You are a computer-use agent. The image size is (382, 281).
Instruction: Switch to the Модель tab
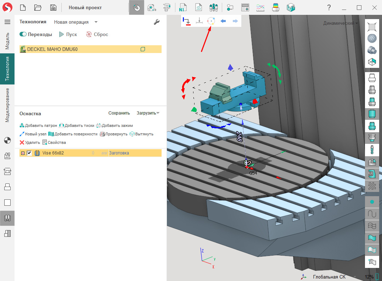click(7, 41)
